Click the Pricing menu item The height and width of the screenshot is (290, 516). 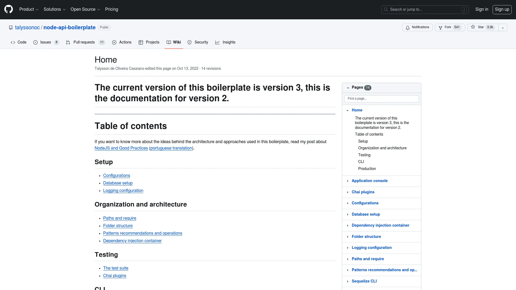112,9
